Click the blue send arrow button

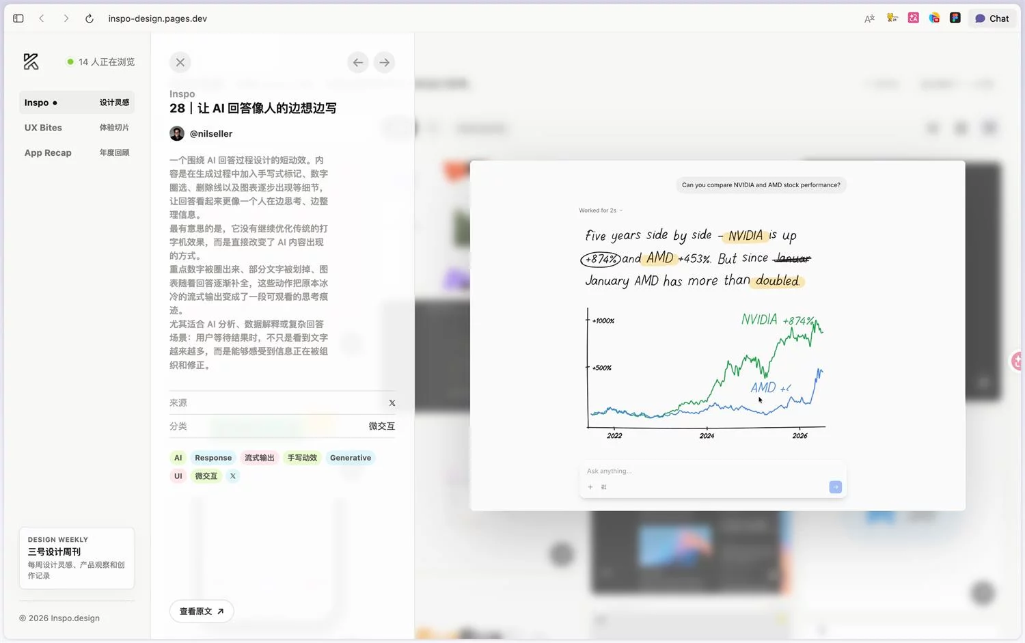coord(835,487)
